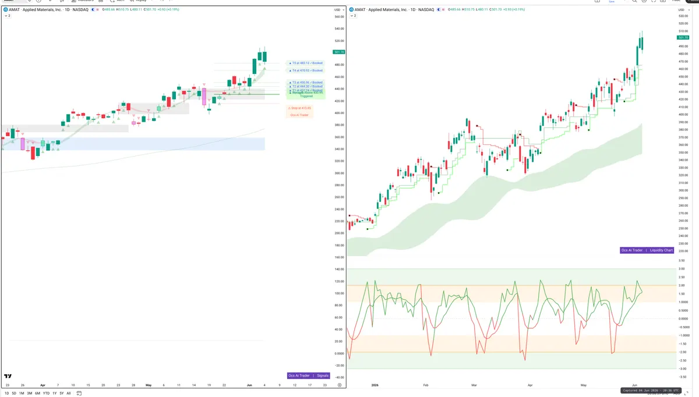The image size is (699, 397).
Task: Open USD currency dropdown on right chart
Action: click(683, 10)
